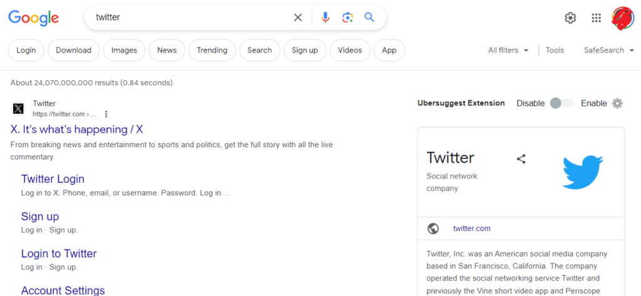Open Google settings gear icon
Screen dimensions: 641x296
coord(570,18)
